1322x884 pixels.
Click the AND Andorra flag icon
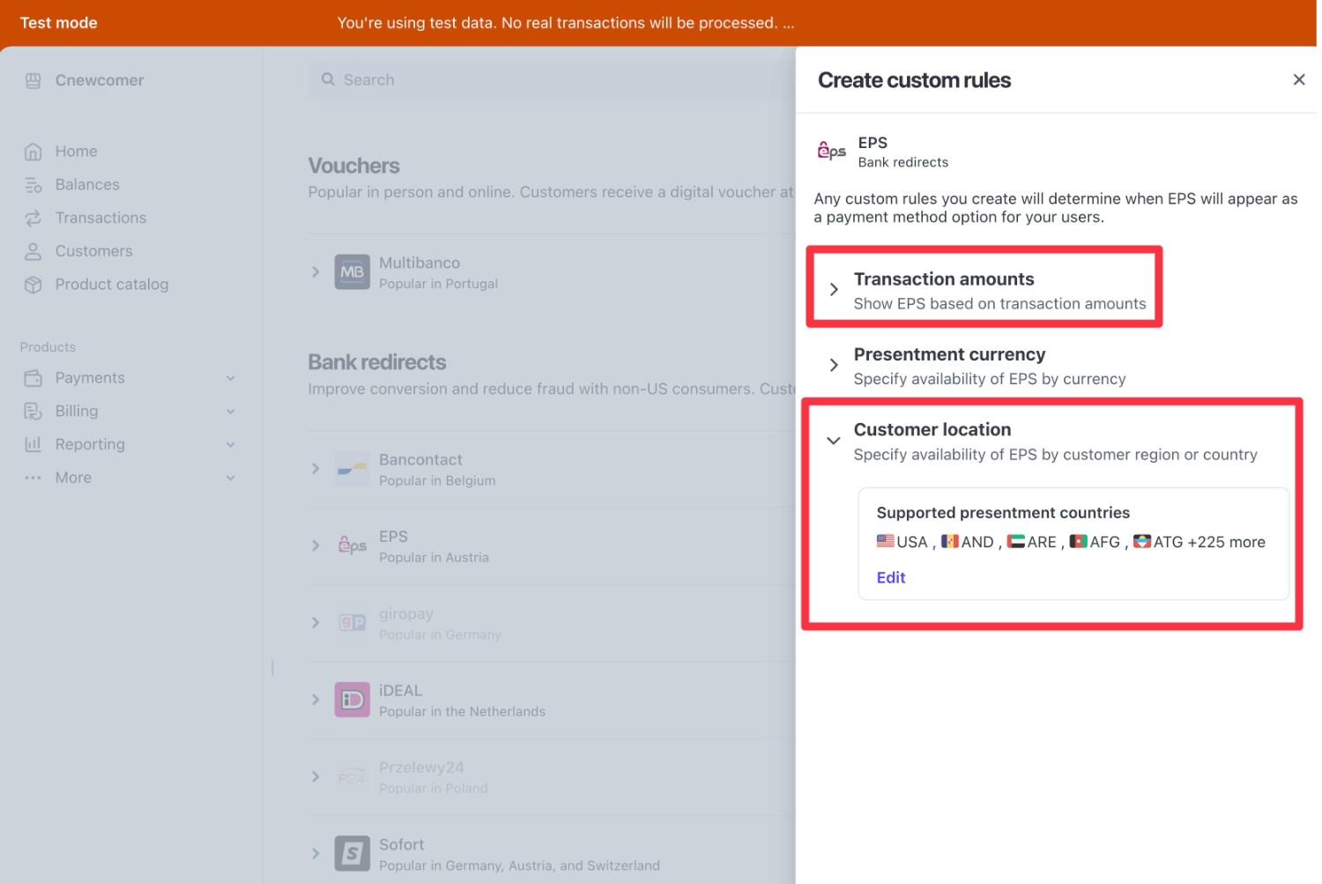tap(950, 540)
